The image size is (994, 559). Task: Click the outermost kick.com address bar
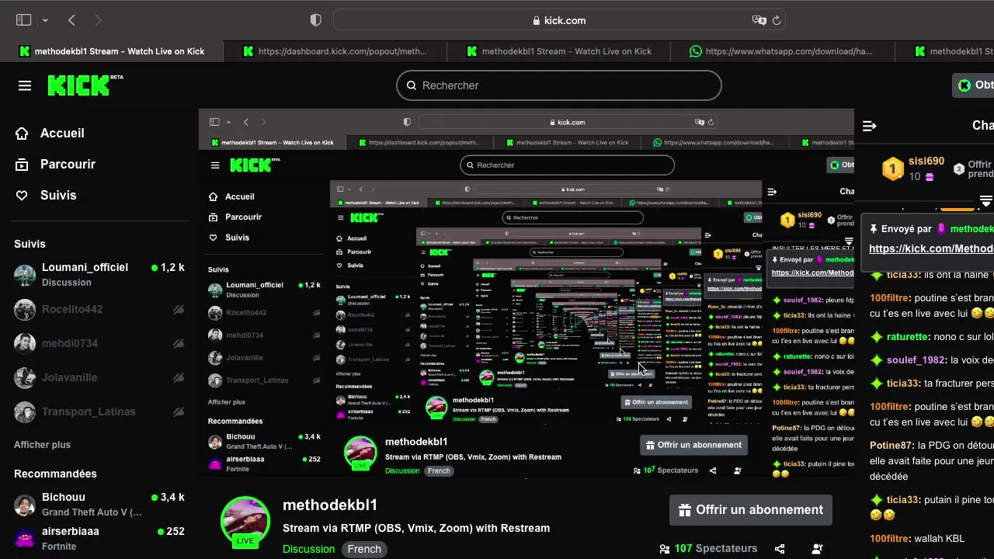tap(559, 20)
